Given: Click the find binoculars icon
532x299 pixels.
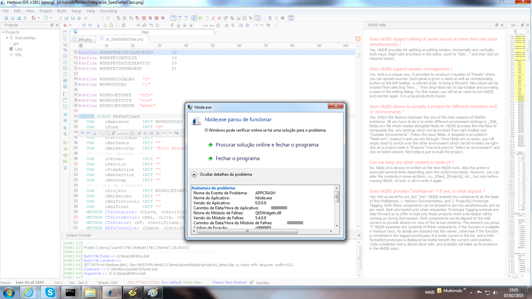Looking at the screenshot, I should (138, 25).
